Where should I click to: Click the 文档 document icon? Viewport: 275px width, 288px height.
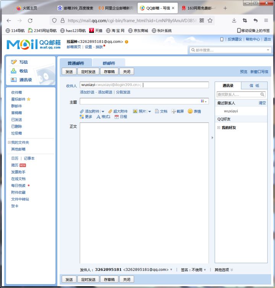(x=157, y=111)
